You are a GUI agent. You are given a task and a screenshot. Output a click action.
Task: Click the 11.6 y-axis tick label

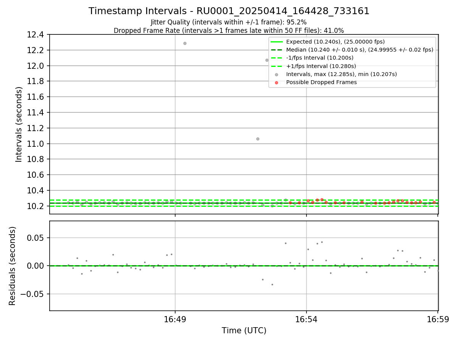click(x=35, y=97)
